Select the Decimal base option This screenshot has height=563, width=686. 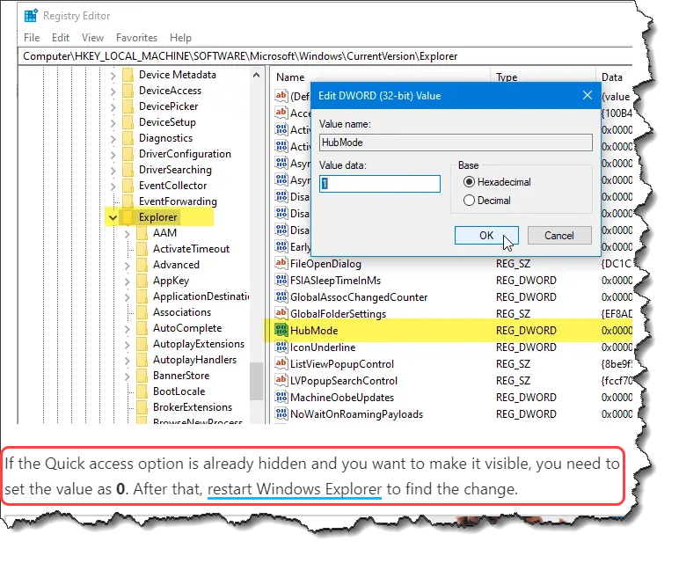tap(469, 201)
